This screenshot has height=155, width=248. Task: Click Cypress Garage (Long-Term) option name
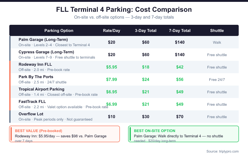click(46, 52)
